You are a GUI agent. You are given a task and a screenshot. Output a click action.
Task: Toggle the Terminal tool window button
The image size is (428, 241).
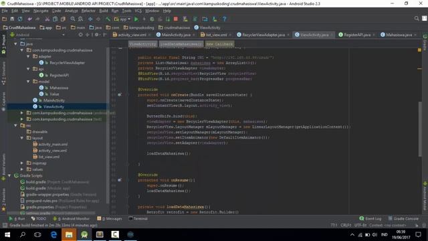click(x=138, y=219)
